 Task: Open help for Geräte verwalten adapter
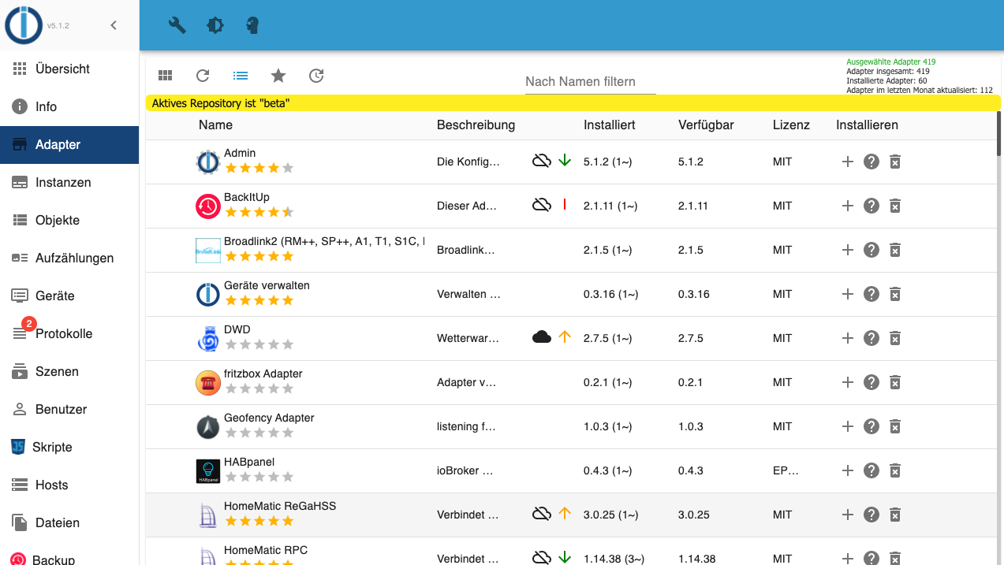872,294
